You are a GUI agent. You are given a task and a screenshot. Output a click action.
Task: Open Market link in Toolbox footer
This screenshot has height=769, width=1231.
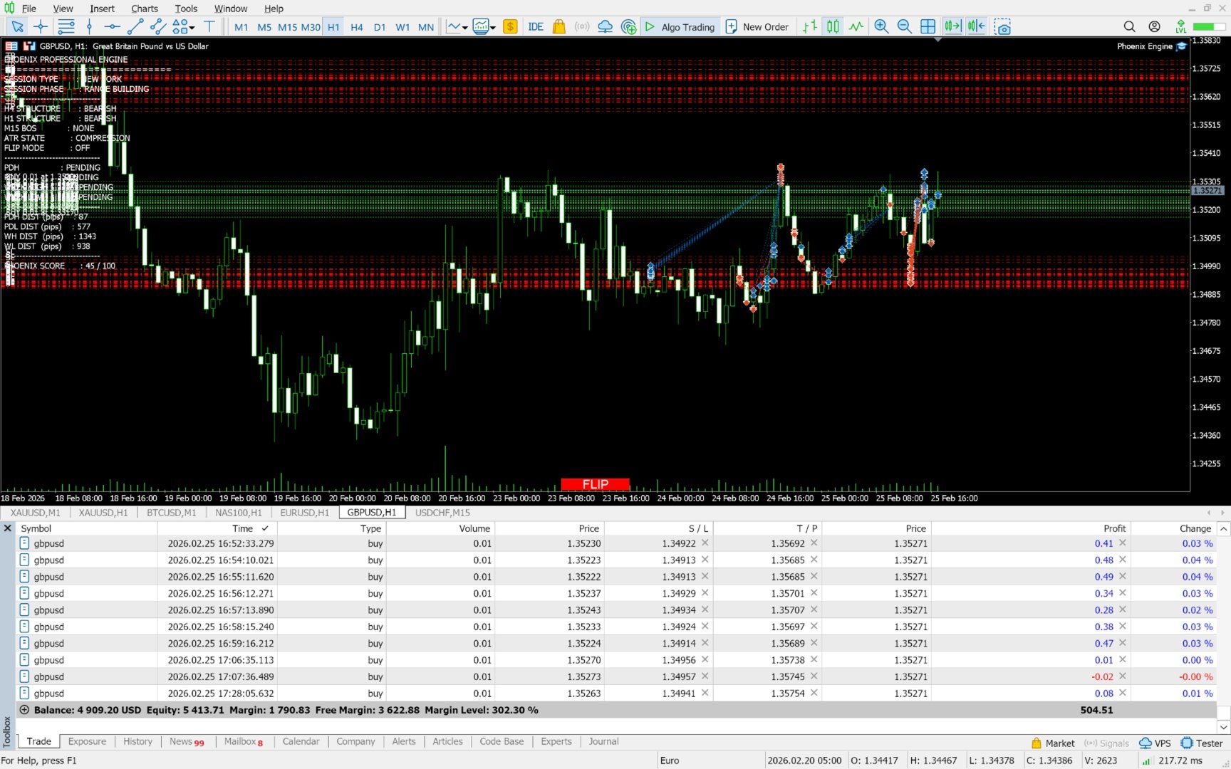click(x=1053, y=743)
